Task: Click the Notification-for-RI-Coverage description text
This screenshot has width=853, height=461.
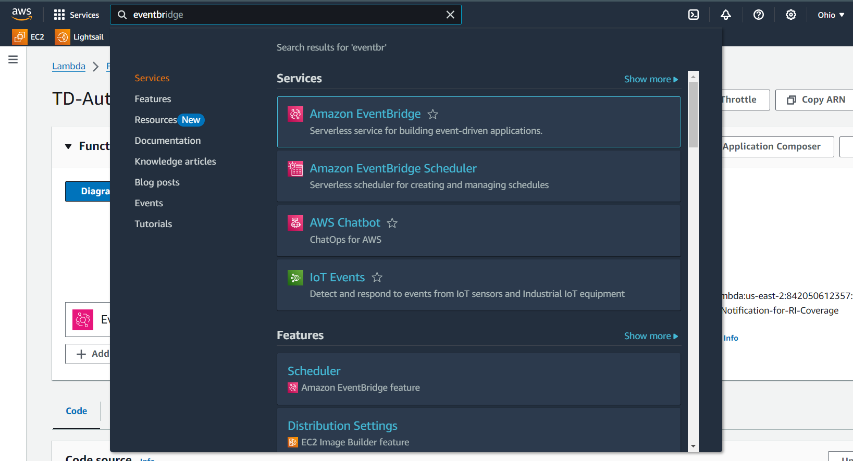Action: [781, 310]
